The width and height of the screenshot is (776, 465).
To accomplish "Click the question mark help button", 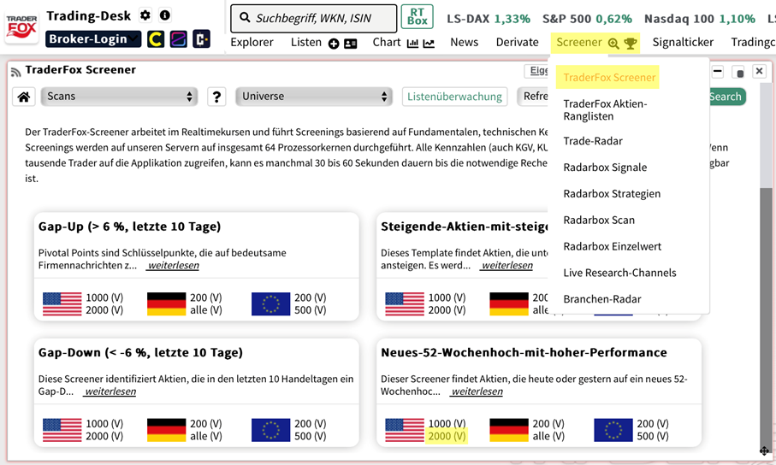I will 216,97.
